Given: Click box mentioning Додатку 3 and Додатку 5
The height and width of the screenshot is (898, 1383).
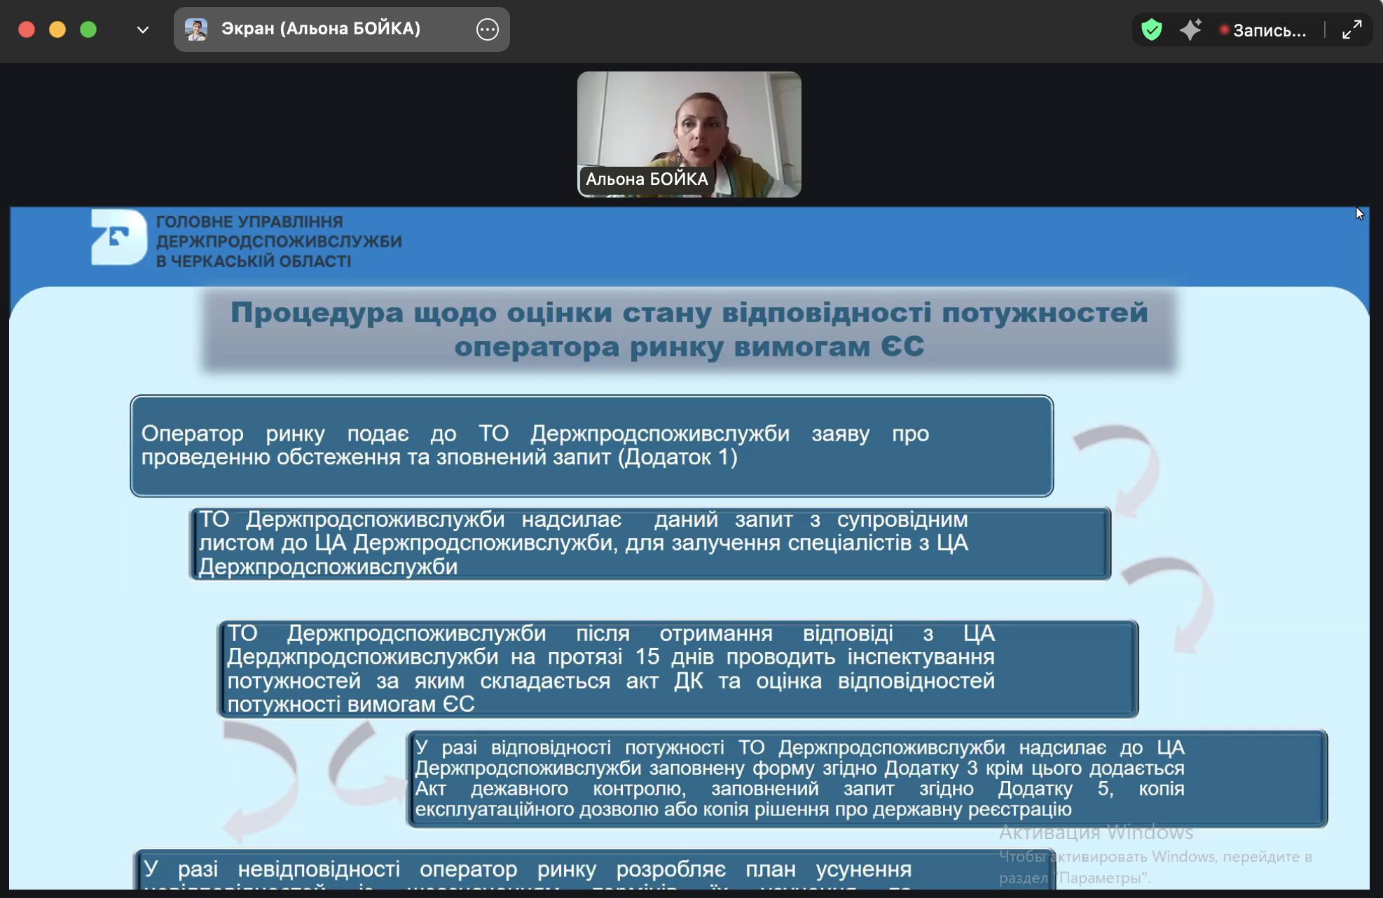Looking at the screenshot, I should coord(867,778).
